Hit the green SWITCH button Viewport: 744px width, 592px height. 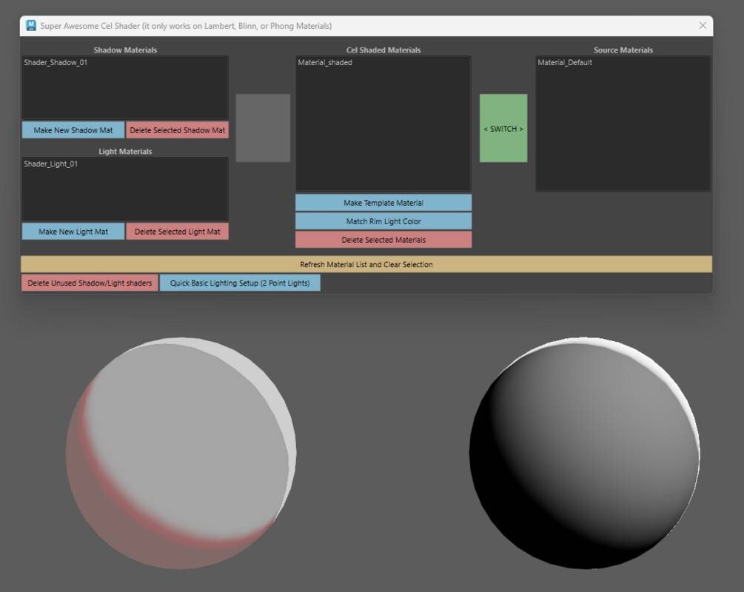503,129
